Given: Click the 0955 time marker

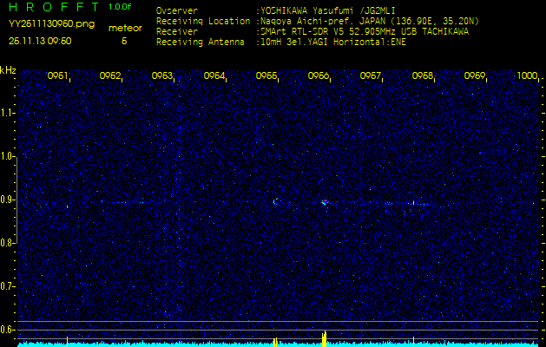Looking at the screenshot, I should point(266,75).
